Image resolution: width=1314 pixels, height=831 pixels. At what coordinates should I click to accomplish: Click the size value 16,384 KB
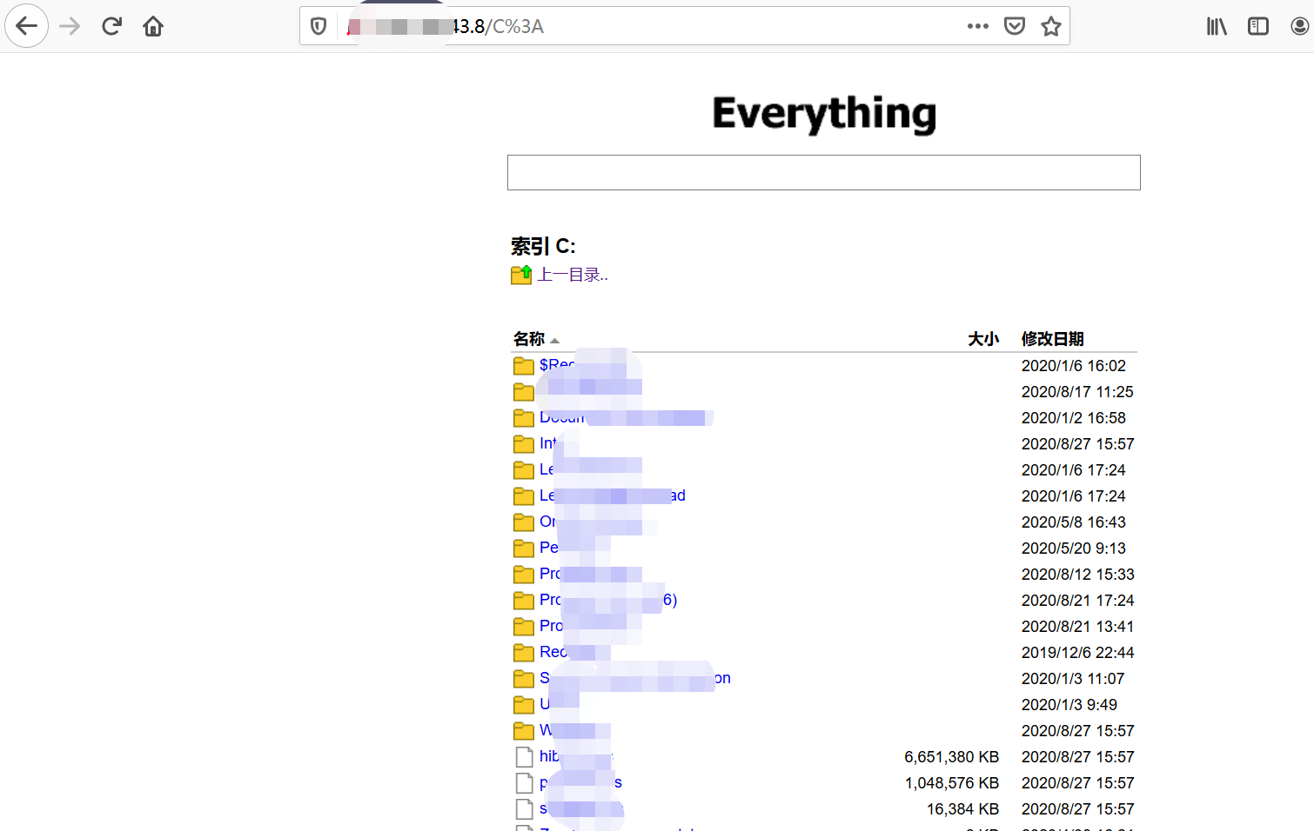(962, 809)
